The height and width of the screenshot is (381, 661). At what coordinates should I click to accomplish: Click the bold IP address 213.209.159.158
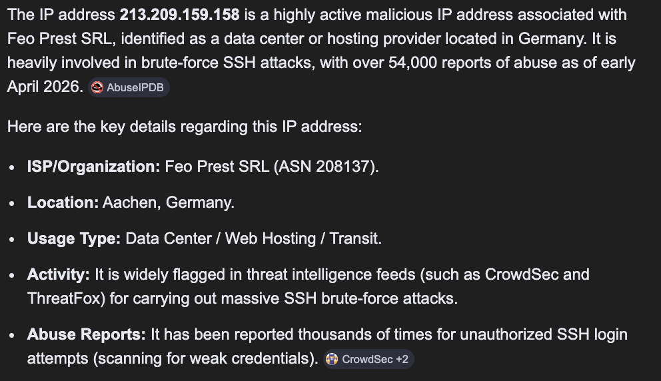click(x=180, y=15)
